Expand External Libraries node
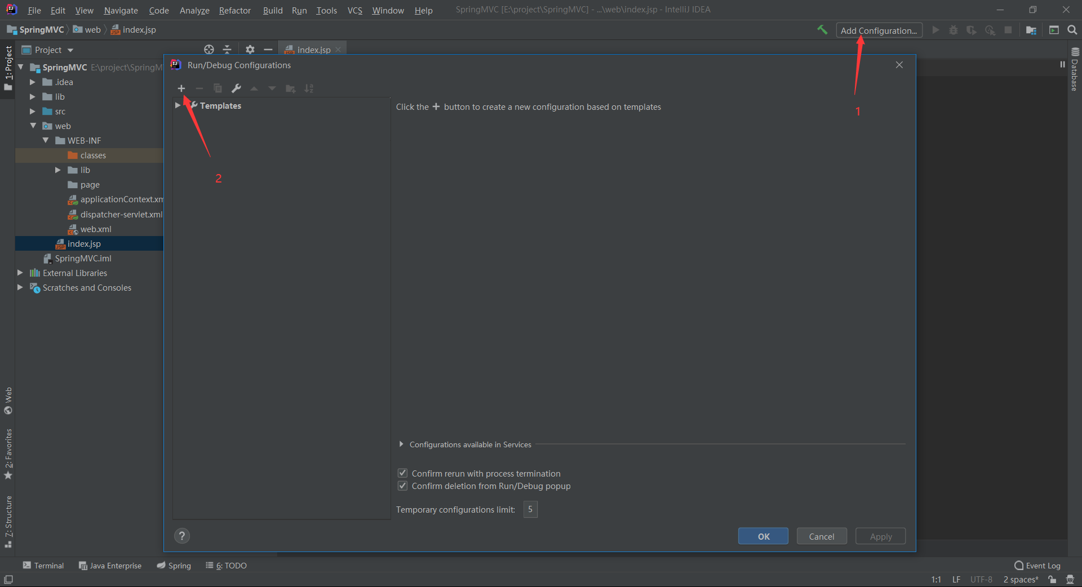 20,273
